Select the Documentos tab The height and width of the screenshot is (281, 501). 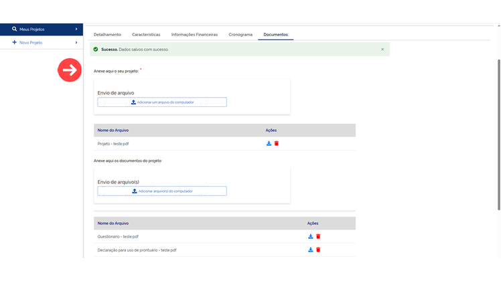tap(276, 35)
